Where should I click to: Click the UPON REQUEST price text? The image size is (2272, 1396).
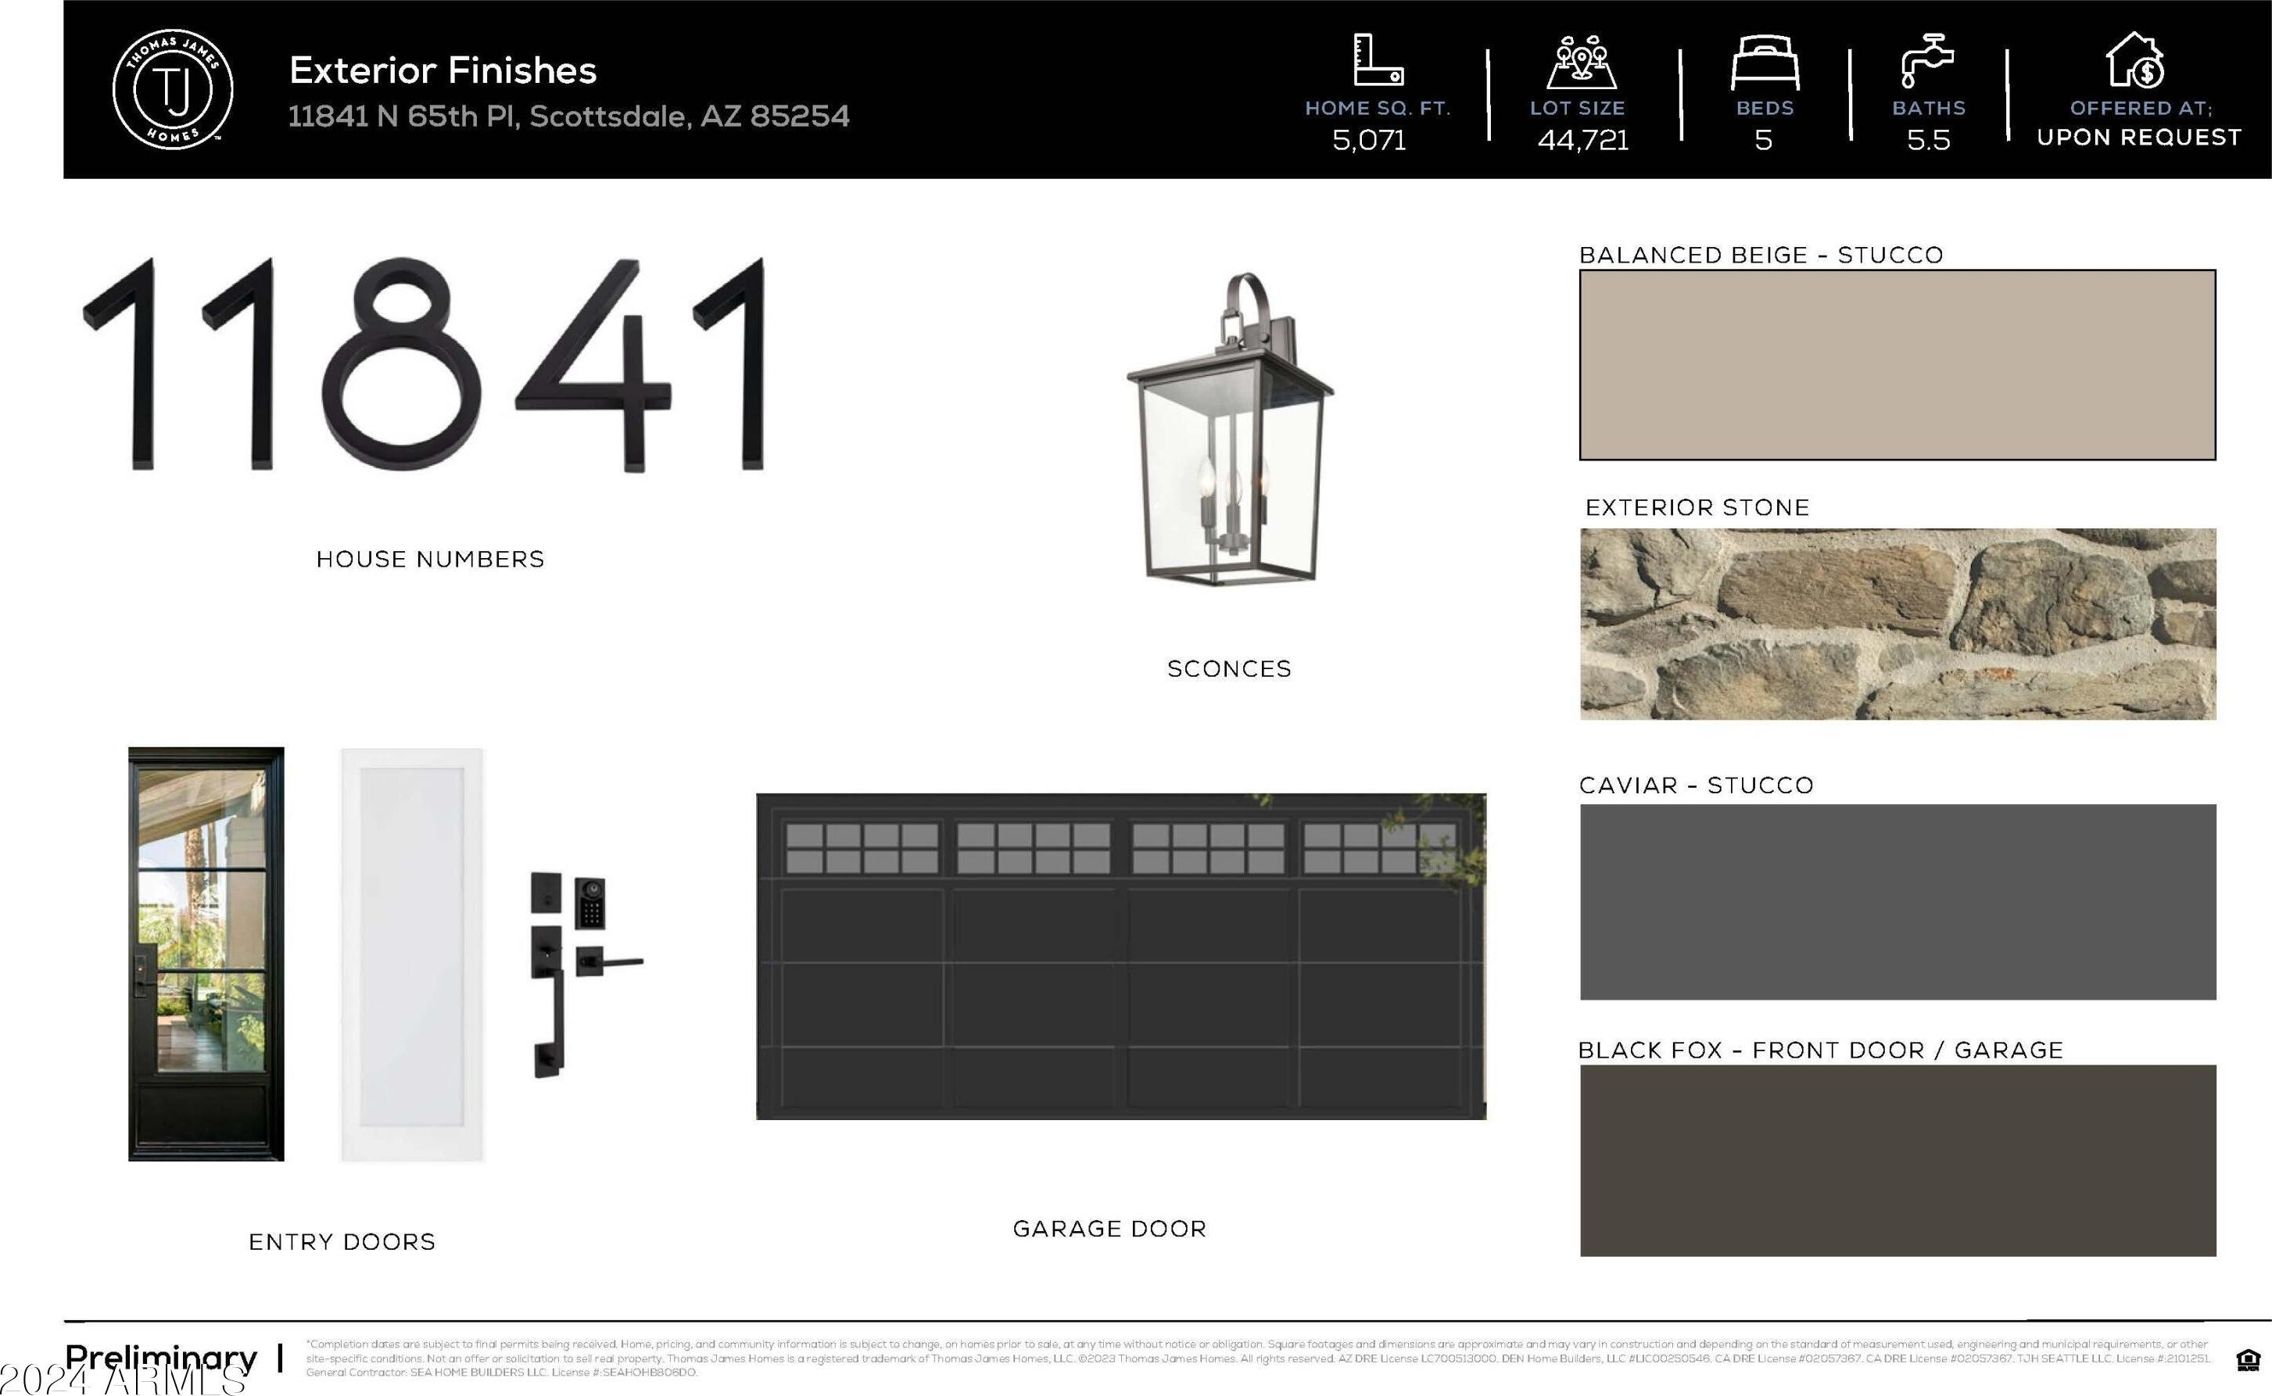click(x=2139, y=138)
